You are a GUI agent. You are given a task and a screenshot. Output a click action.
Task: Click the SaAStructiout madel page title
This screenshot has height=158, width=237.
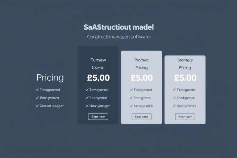(x=118, y=27)
